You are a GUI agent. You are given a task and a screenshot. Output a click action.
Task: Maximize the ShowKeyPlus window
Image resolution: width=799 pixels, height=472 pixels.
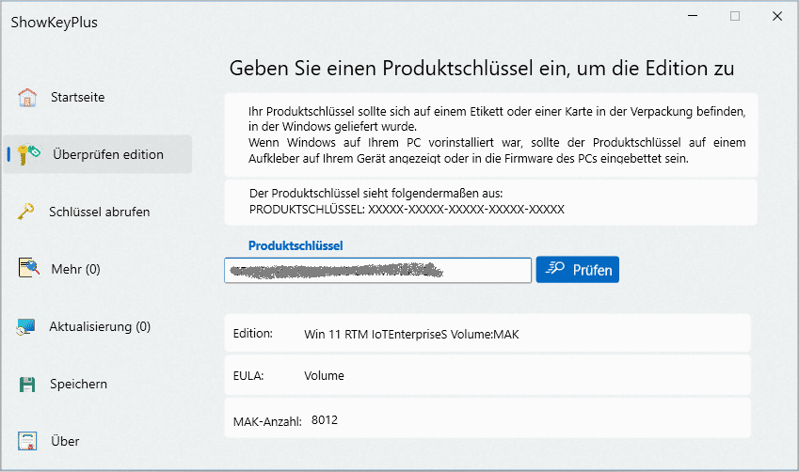click(735, 16)
